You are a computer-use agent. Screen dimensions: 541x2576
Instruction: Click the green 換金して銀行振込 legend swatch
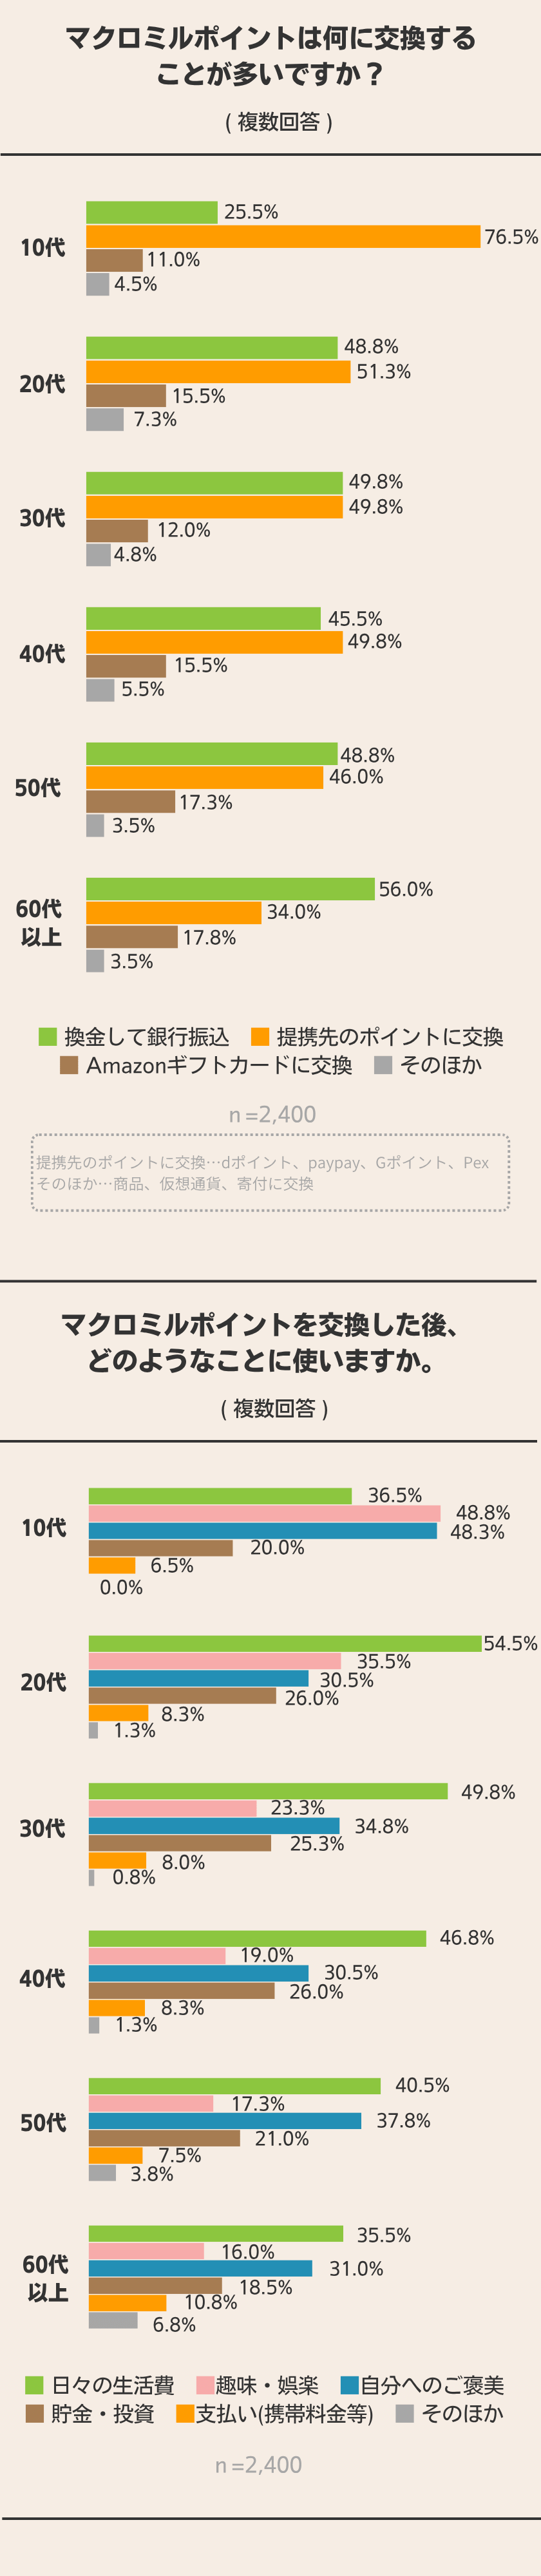[x=47, y=1036]
